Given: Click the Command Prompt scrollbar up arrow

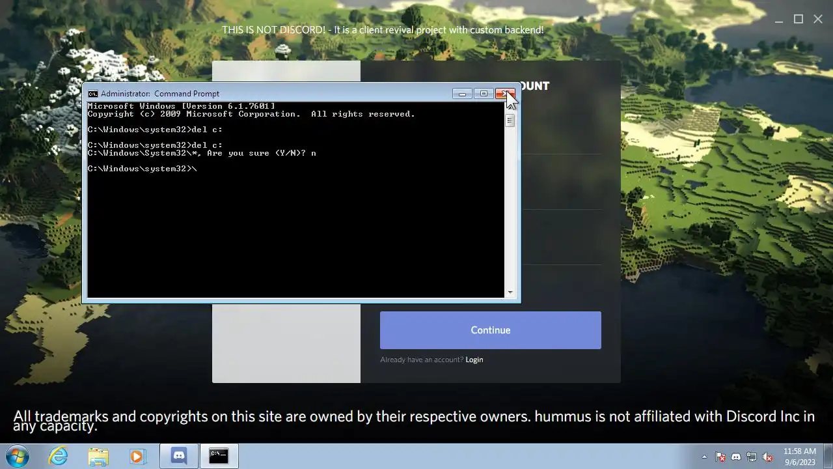Looking at the screenshot, I should pyautogui.click(x=510, y=107).
